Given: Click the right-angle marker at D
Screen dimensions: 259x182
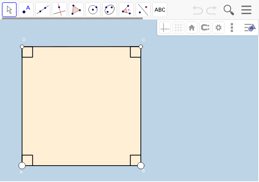Looking at the screenshot, I should click(27, 52).
